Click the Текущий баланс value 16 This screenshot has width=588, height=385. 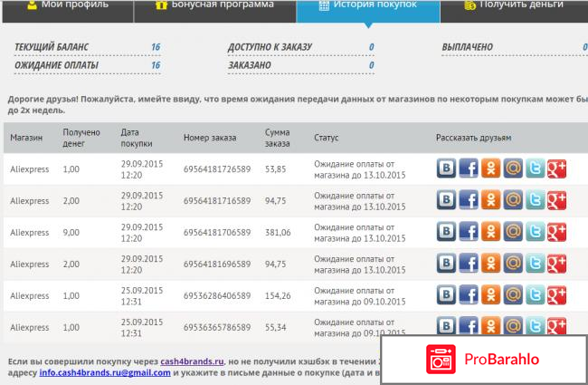tap(156, 46)
